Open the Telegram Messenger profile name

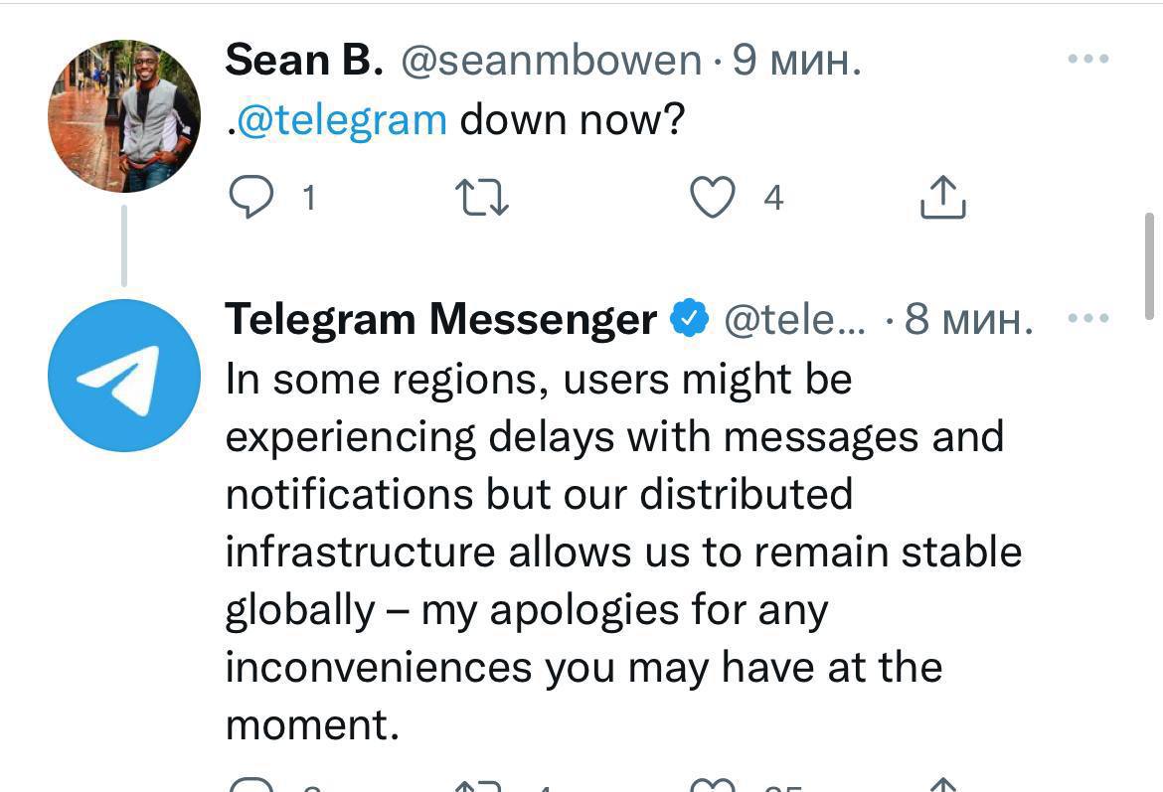[x=440, y=319]
